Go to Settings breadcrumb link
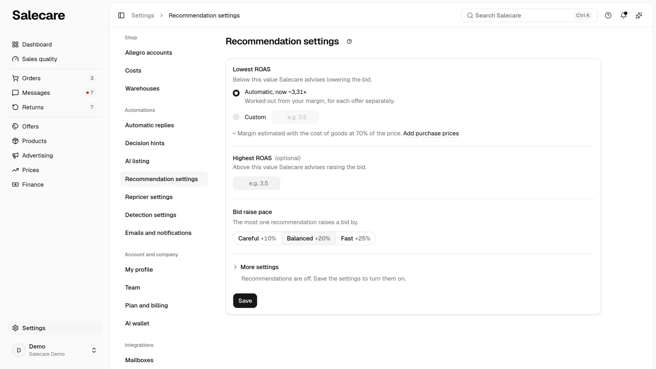656x369 pixels. click(x=143, y=15)
